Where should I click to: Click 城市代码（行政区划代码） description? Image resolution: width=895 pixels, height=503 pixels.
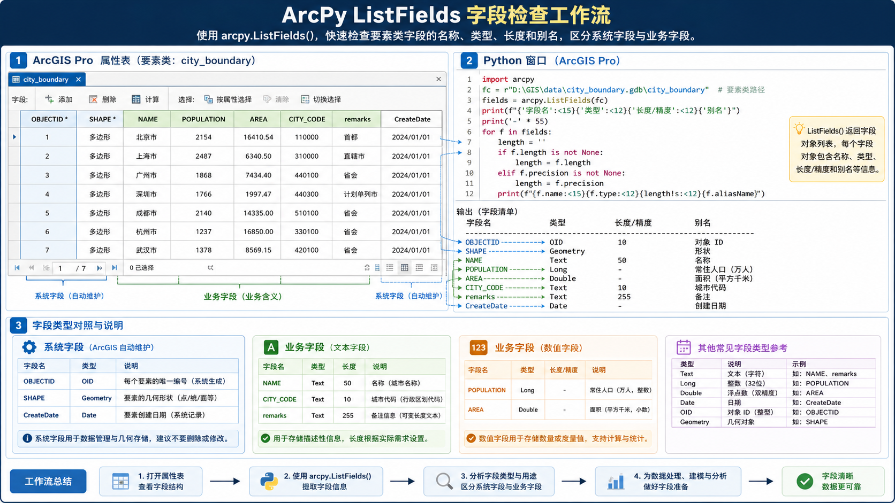click(x=407, y=399)
